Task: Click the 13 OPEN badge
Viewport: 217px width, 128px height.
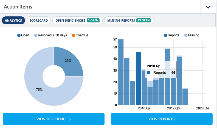Action: point(143,21)
